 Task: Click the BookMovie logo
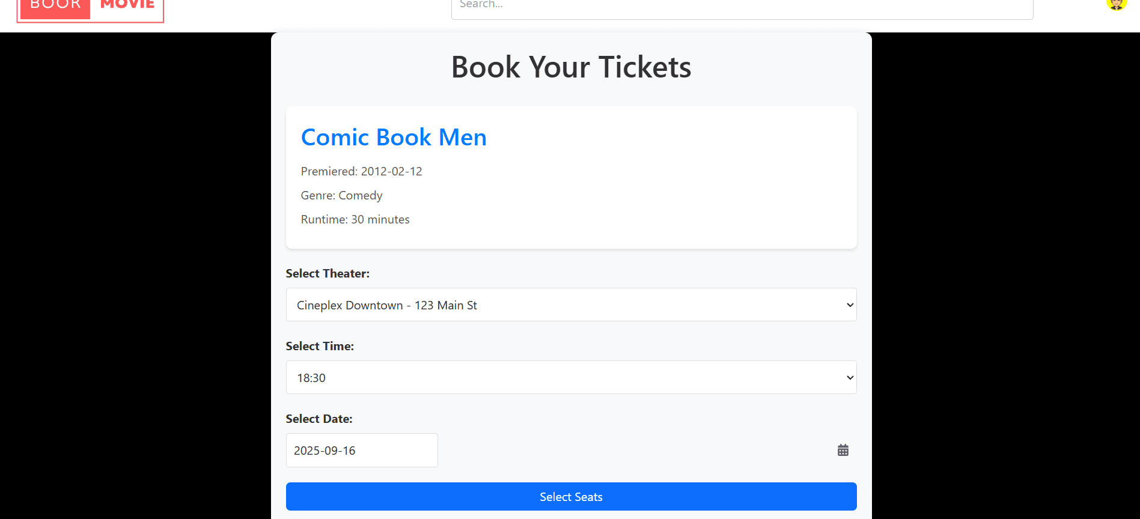pyautogui.click(x=90, y=8)
